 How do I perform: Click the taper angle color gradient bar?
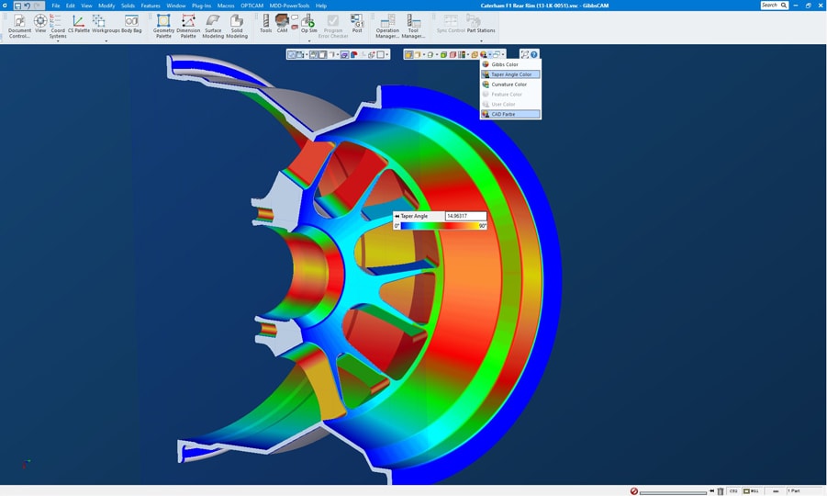click(440, 226)
